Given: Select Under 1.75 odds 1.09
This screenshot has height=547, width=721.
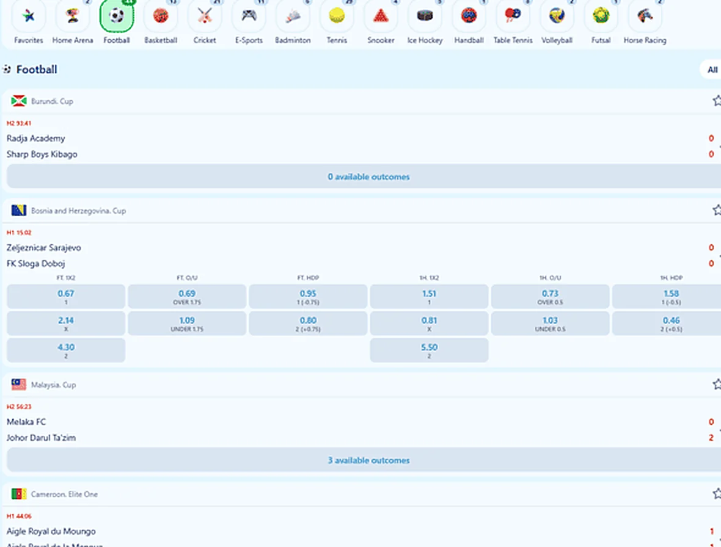Looking at the screenshot, I should coord(187,324).
